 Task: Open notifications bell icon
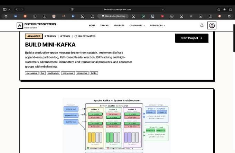[x=202, y=26]
